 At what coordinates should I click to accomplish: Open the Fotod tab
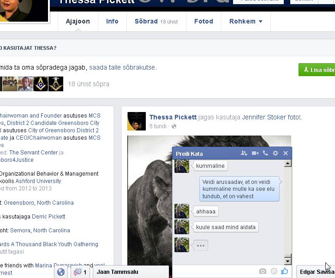pyautogui.click(x=203, y=21)
